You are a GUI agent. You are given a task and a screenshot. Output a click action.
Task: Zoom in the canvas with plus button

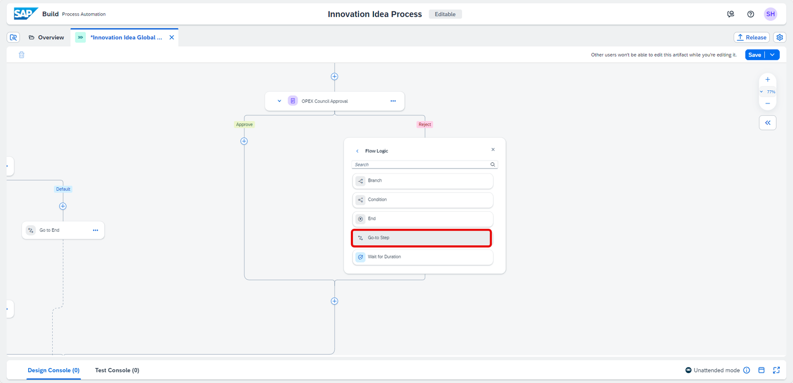point(768,80)
